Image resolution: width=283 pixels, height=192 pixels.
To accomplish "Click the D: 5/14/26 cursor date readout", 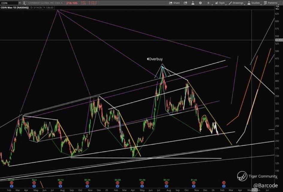I will pos(37,7).
